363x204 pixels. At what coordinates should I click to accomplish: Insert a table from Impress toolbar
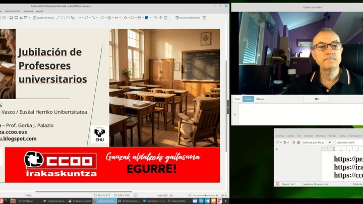tap(26, 18)
